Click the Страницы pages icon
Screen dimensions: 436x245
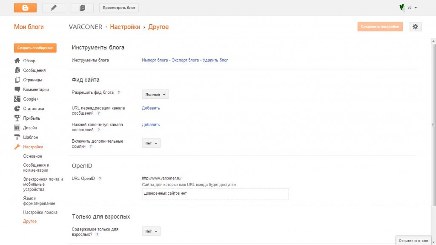17,80
